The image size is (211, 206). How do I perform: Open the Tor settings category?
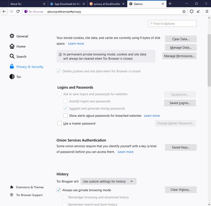click(x=19, y=77)
